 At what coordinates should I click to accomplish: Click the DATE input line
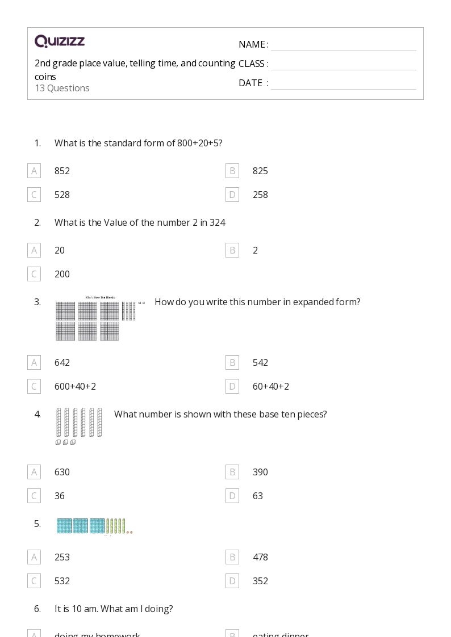(x=343, y=83)
